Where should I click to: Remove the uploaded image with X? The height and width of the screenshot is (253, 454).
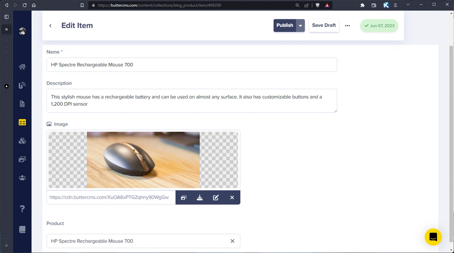point(232,198)
